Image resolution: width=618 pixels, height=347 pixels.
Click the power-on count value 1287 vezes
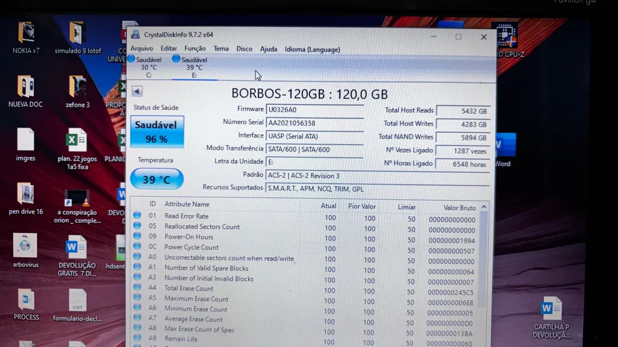click(x=463, y=151)
